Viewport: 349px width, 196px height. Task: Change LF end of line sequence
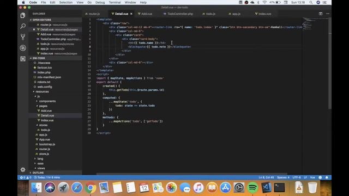[305, 177]
